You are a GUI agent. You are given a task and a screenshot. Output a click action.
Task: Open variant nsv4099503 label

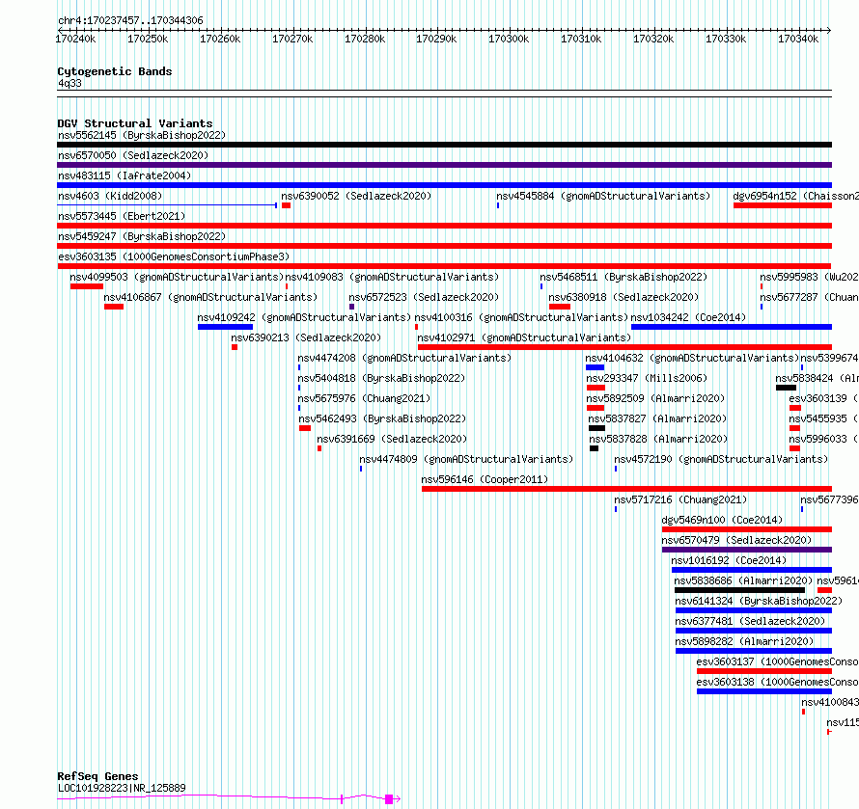177,277
